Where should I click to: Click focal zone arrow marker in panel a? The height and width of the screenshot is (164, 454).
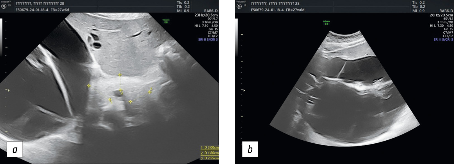(x=9, y=90)
